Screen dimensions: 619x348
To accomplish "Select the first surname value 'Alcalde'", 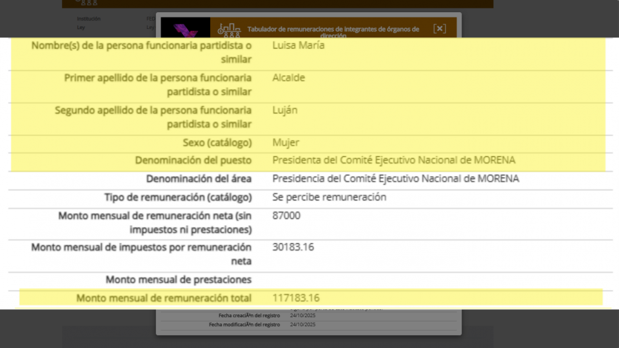I will [x=288, y=78].
